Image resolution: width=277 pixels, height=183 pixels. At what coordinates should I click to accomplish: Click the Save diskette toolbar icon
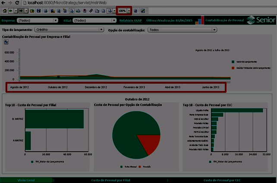(39, 10)
